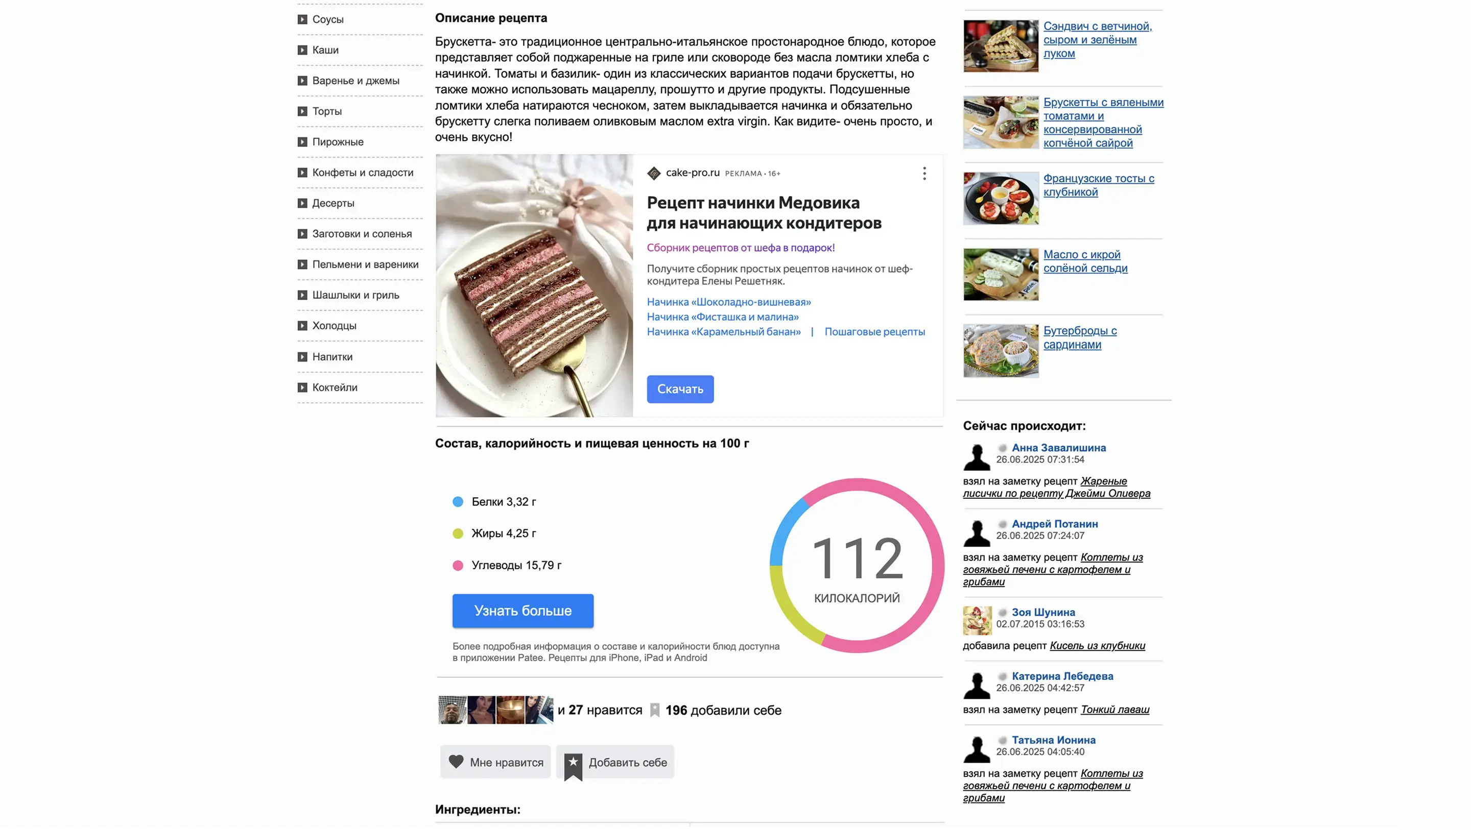
Task: Click the Узнать больше button
Action: click(x=523, y=611)
